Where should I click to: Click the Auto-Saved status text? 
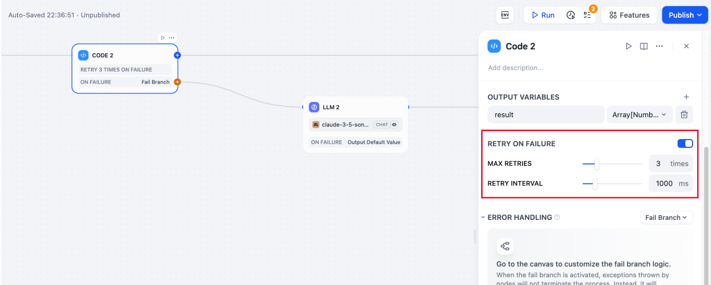(x=64, y=15)
